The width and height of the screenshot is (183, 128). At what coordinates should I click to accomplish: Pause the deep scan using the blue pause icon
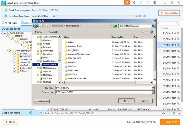tap(5, 16)
